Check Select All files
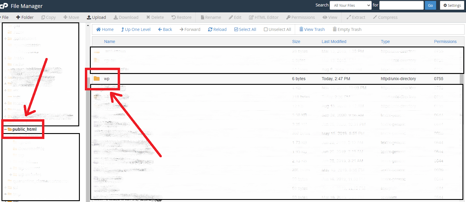This screenshot has height=202, width=466. pos(245,29)
